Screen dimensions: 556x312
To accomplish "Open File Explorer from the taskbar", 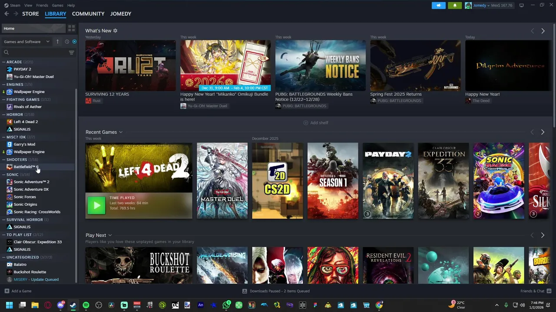I will (35, 305).
